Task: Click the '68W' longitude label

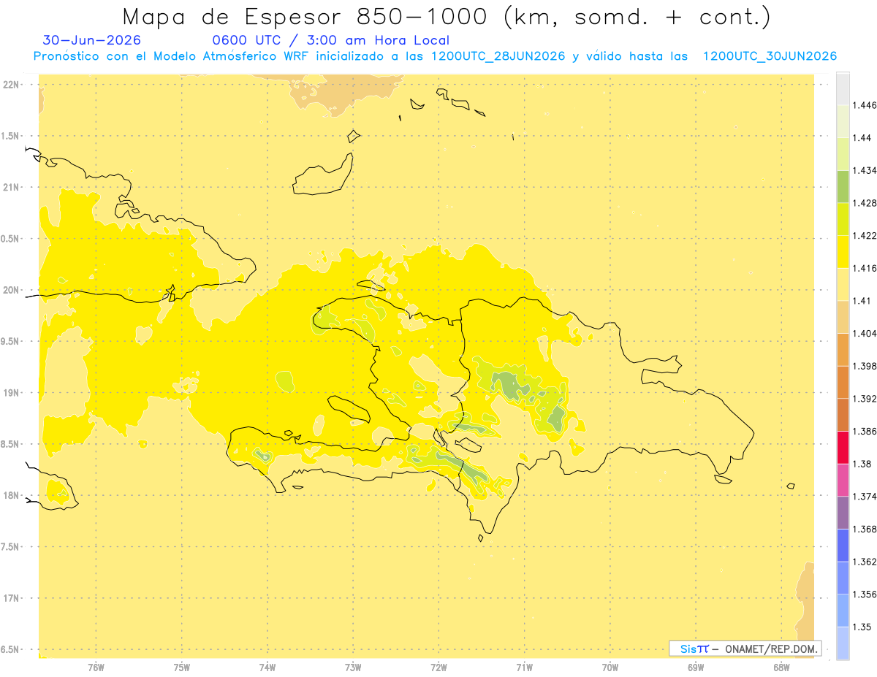Action: click(x=781, y=668)
